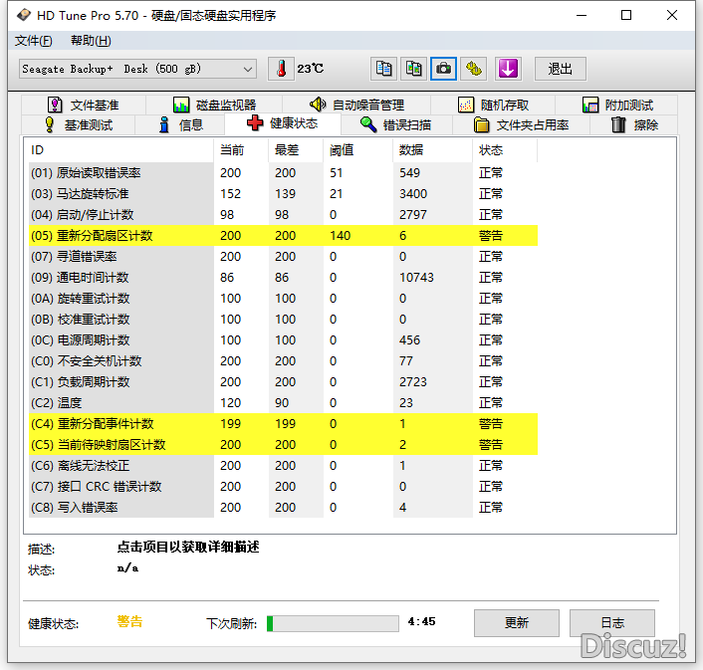Click the 更新 button
Image resolution: width=703 pixels, height=670 pixels.
click(516, 623)
